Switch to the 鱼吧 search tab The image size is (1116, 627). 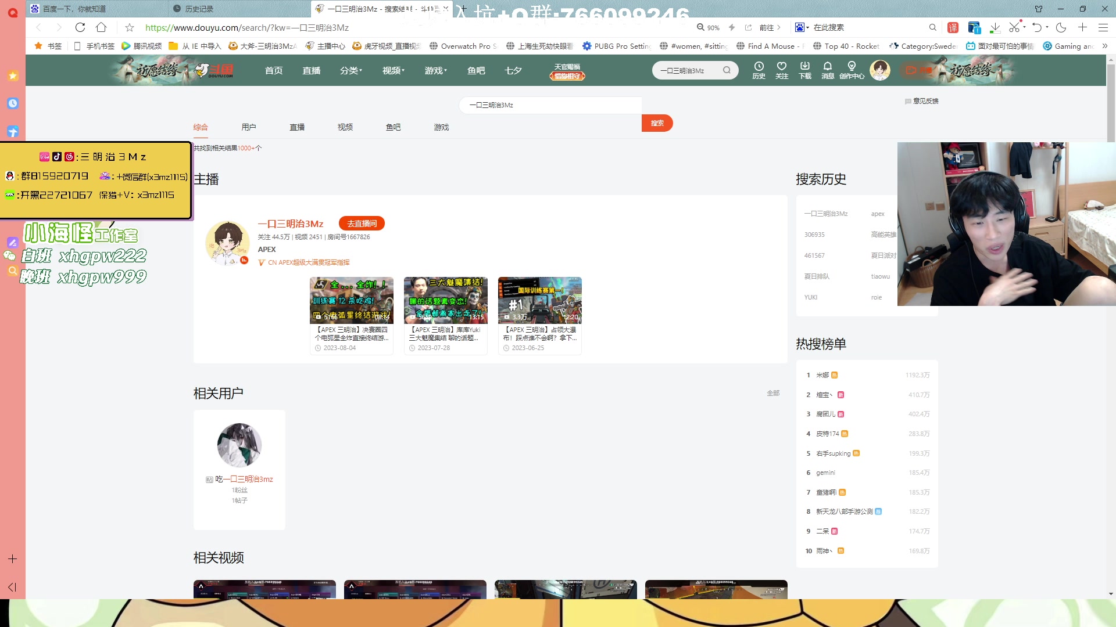point(394,127)
